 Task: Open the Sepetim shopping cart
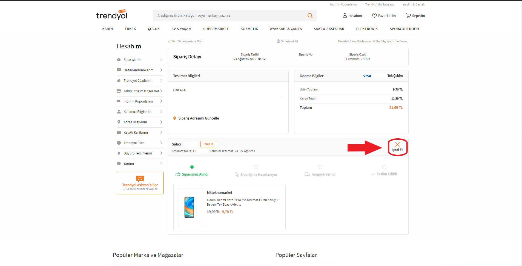(408, 16)
